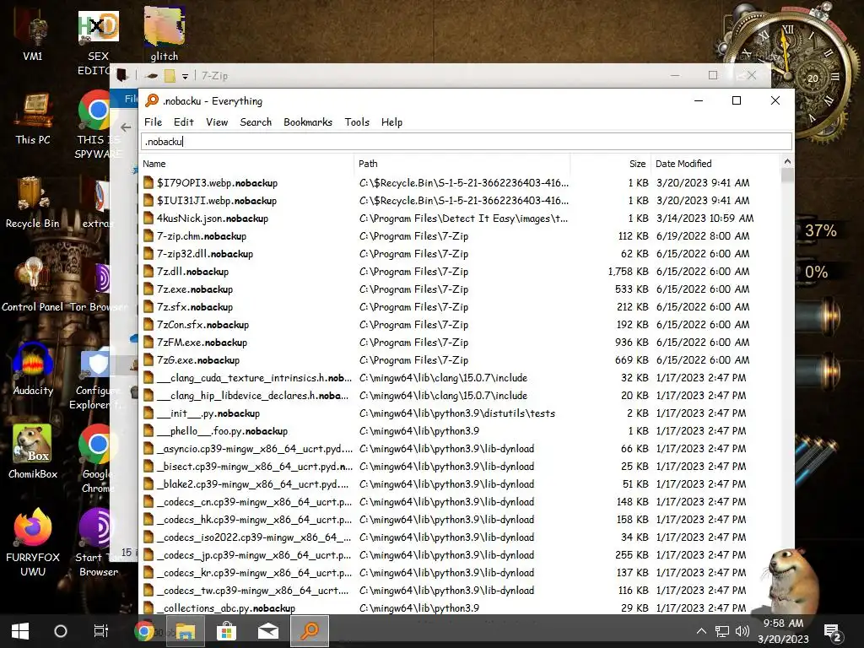Viewport: 864px width, 648px height.
Task: Click date 6/19/2022 8:00 AM
Action: 703,236
